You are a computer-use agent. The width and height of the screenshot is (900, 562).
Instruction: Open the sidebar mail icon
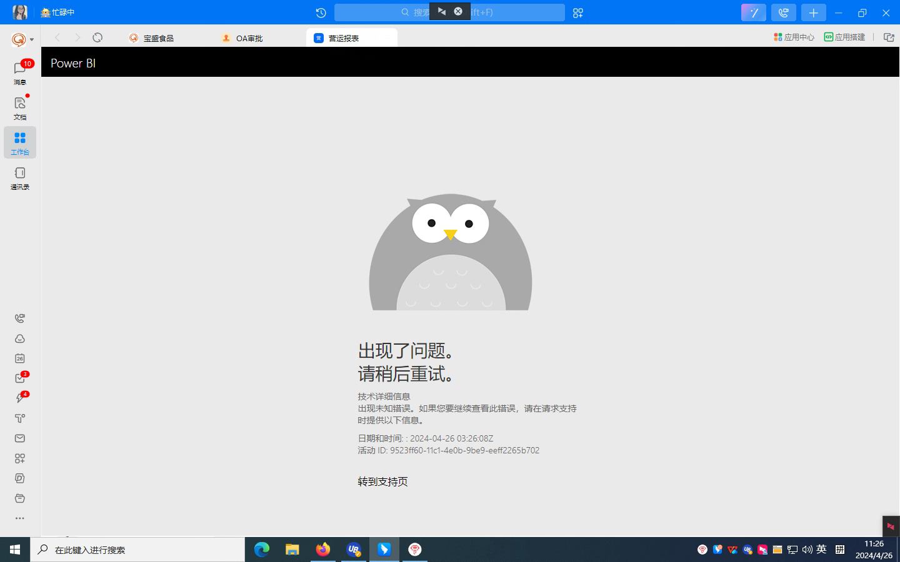(x=20, y=438)
